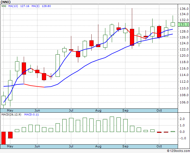190x153 pixels.
Task: Click the 0.0 MACD axis label
Action: pos(182,132)
